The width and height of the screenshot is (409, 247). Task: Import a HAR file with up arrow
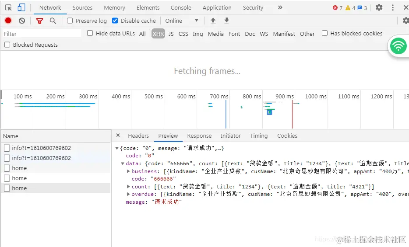213,21
